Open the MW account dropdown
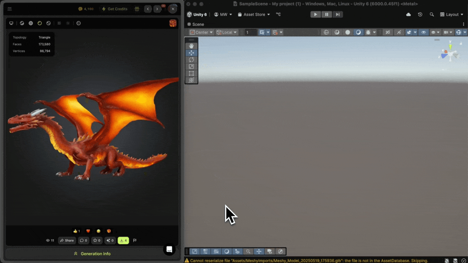 [x=223, y=14]
